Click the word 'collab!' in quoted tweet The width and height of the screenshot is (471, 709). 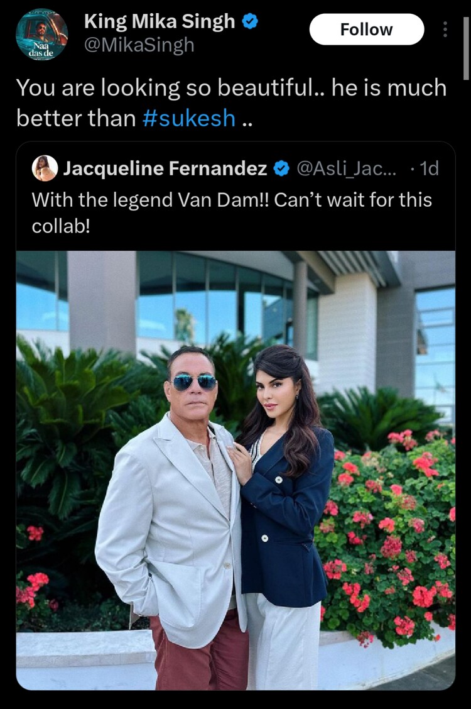pos(61,226)
